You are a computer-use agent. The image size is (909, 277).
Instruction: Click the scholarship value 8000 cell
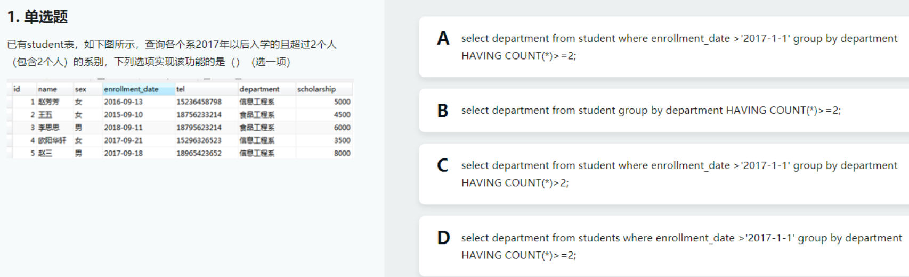[x=342, y=153]
